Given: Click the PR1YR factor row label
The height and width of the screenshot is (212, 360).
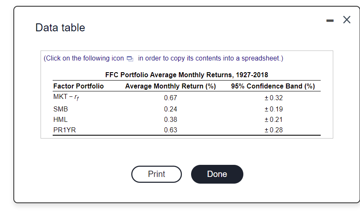Looking at the screenshot, I should point(65,130).
